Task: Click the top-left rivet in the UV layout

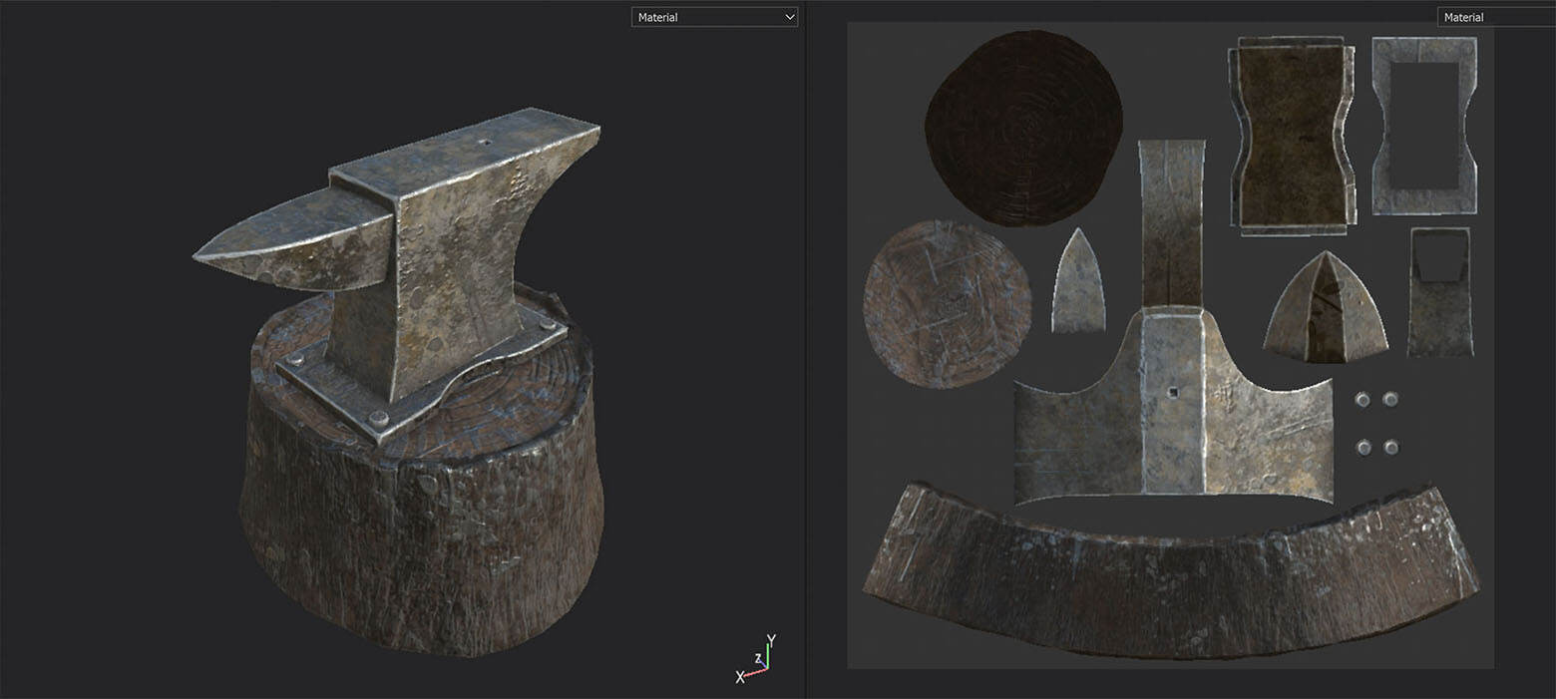Action: [1362, 400]
